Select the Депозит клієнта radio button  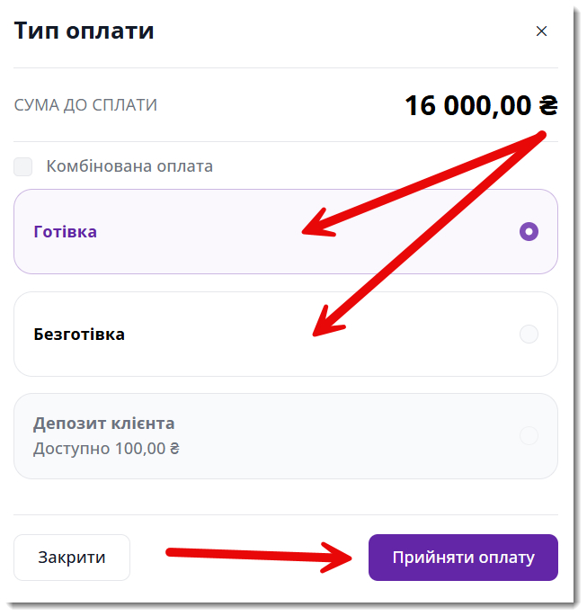529,435
